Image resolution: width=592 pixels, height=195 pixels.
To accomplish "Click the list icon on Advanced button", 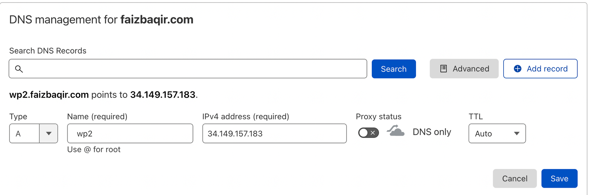I will tap(443, 69).
